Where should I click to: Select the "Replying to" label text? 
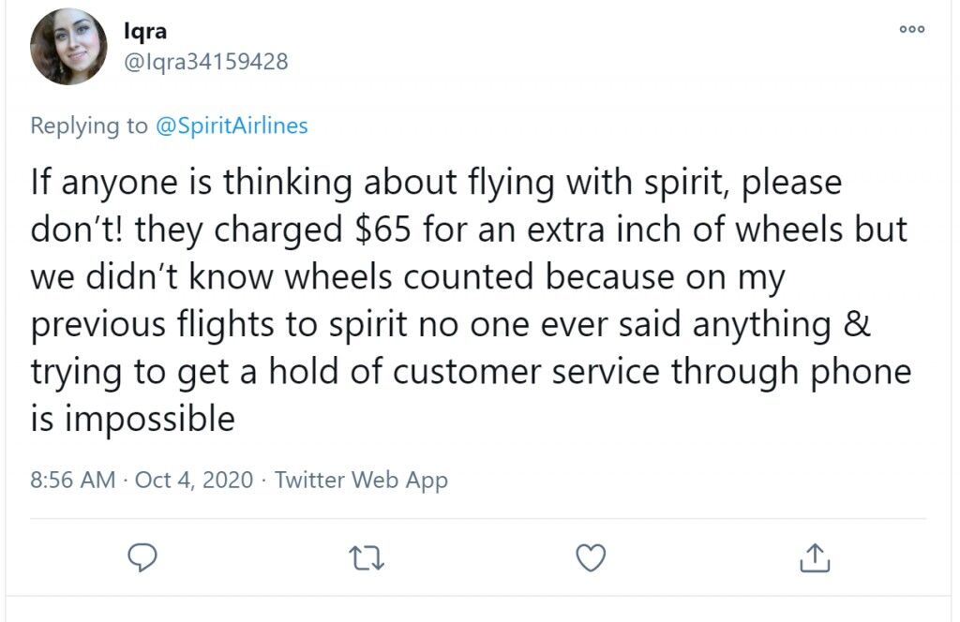click(89, 126)
